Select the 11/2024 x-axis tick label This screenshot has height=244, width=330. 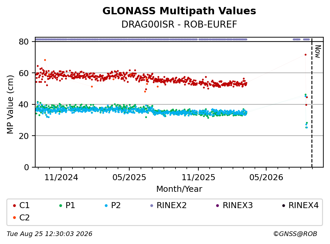(x=61, y=178)
